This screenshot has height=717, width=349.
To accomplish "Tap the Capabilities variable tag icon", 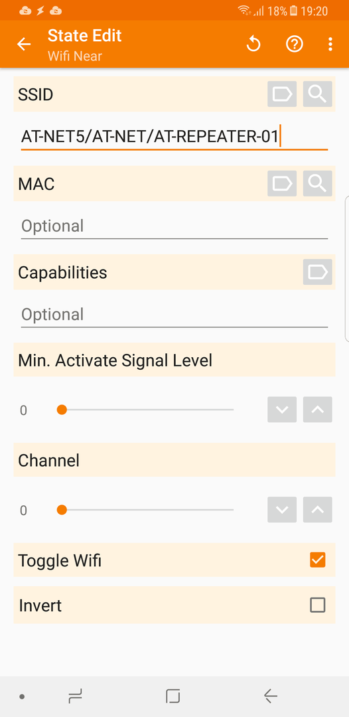I will click(x=317, y=272).
